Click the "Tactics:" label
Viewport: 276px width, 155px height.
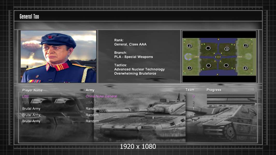tap(121, 65)
